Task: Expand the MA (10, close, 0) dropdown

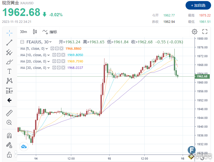Action: pyautogui.click(x=49, y=55)
